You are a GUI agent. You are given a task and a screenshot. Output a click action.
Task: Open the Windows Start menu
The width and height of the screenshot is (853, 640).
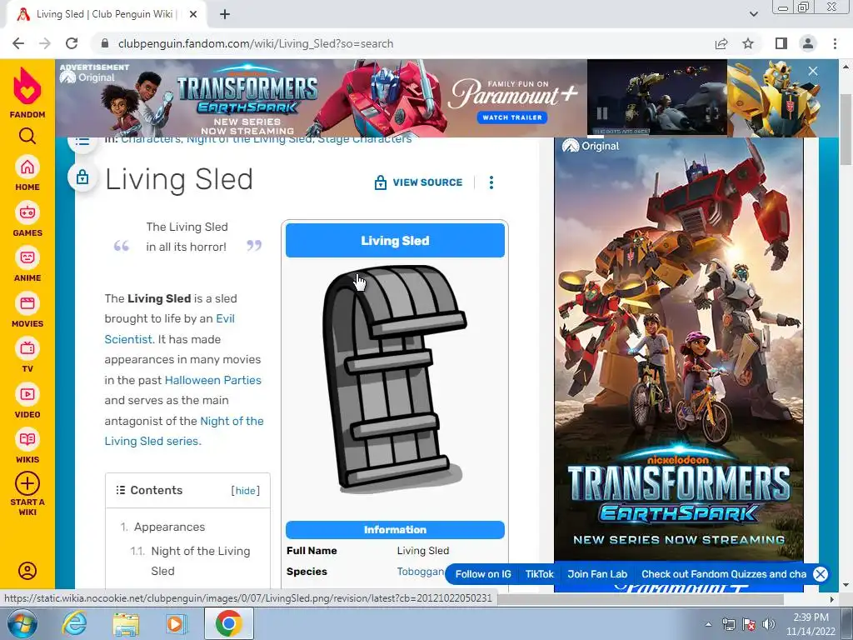pyautogui.click(x=21, y=623)
